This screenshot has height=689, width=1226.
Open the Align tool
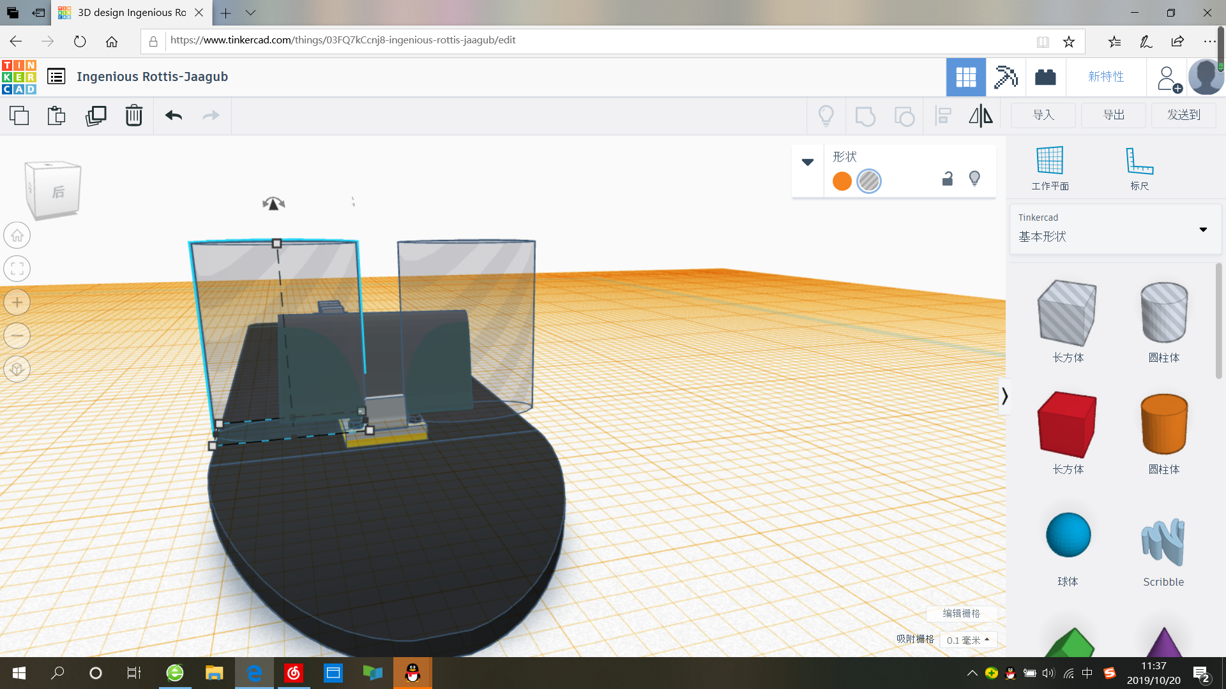[943, 116]
